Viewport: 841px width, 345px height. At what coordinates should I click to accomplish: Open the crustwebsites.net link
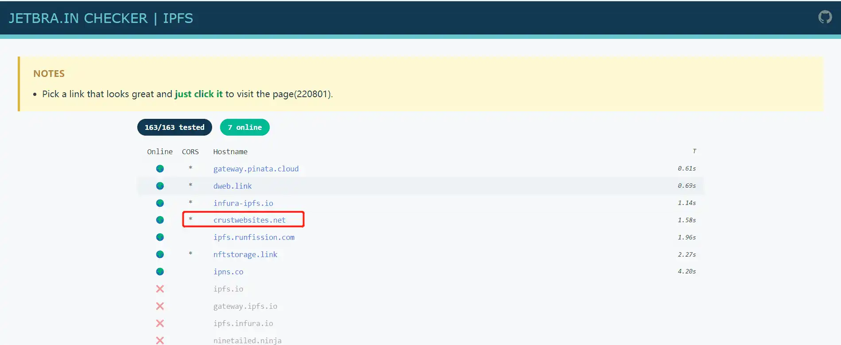pyautogui.click(x=249, y=220)
